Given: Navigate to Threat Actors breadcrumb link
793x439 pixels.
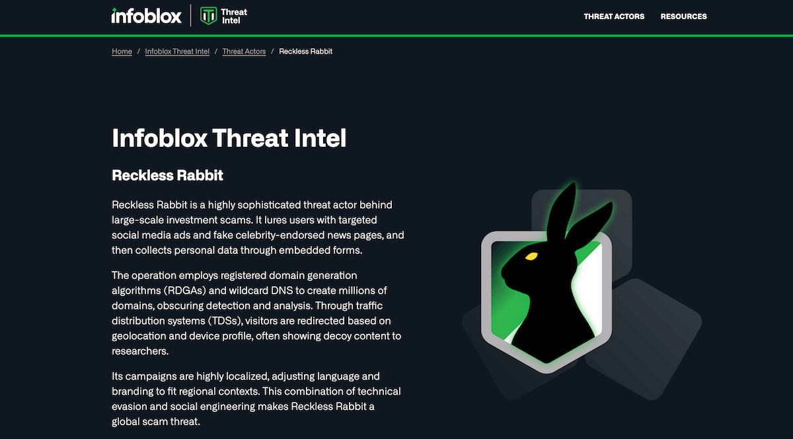Looking at the screenshot, I should (x=244, y=52).
